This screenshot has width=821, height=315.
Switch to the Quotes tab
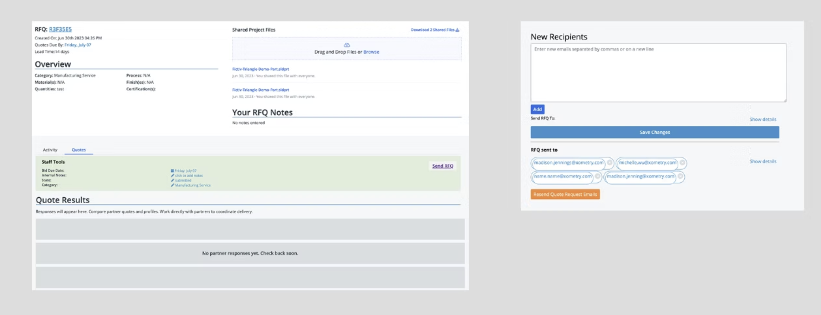click(79, 150)
